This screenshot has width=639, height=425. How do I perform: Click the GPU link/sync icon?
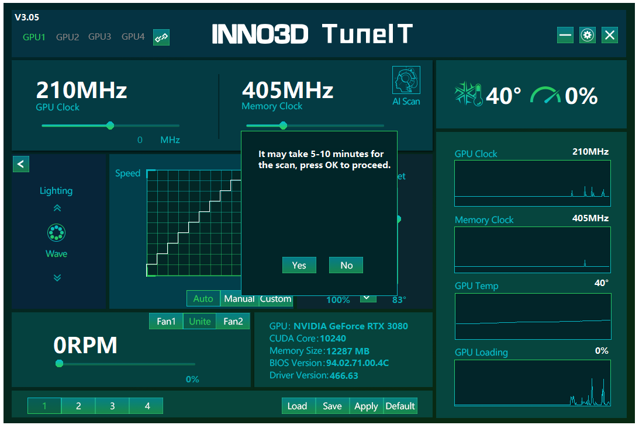pyautogui.click(x=161, y=37)
